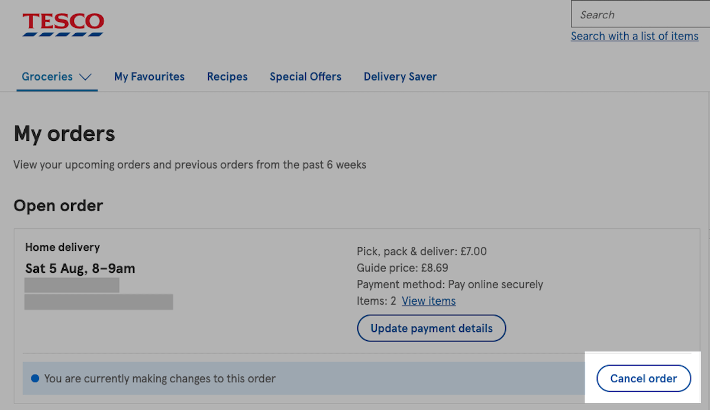Open the Recipes section
This screenshot has height=410, width=710.
227,76
